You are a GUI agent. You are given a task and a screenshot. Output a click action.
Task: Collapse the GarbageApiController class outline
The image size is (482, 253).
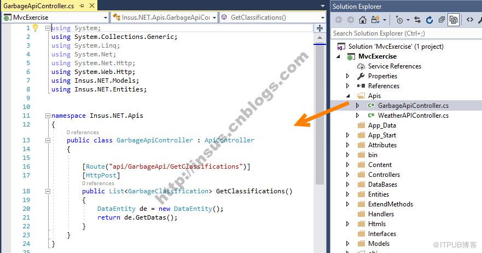tap(48, 140)
